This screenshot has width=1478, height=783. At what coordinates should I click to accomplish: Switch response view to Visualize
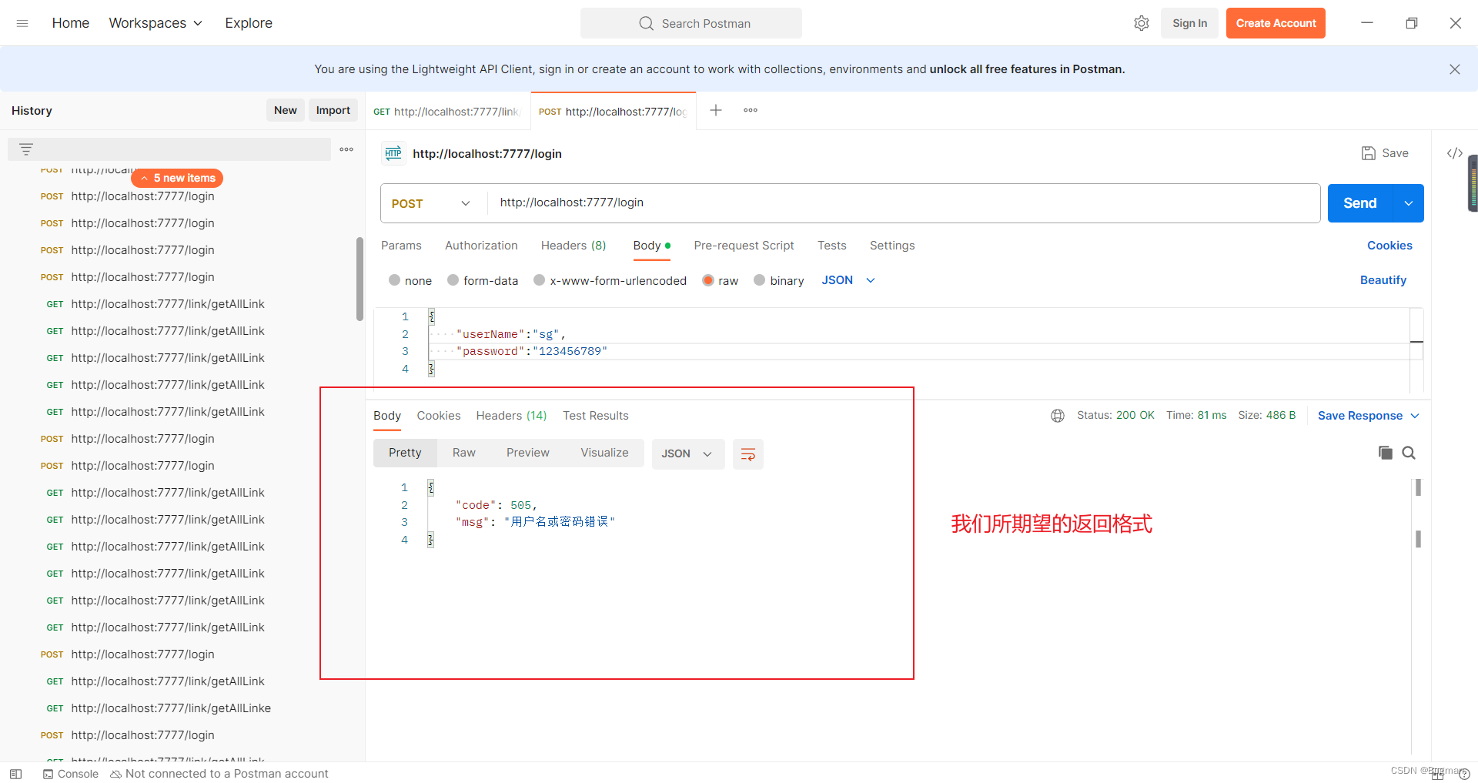coord(604,453)
